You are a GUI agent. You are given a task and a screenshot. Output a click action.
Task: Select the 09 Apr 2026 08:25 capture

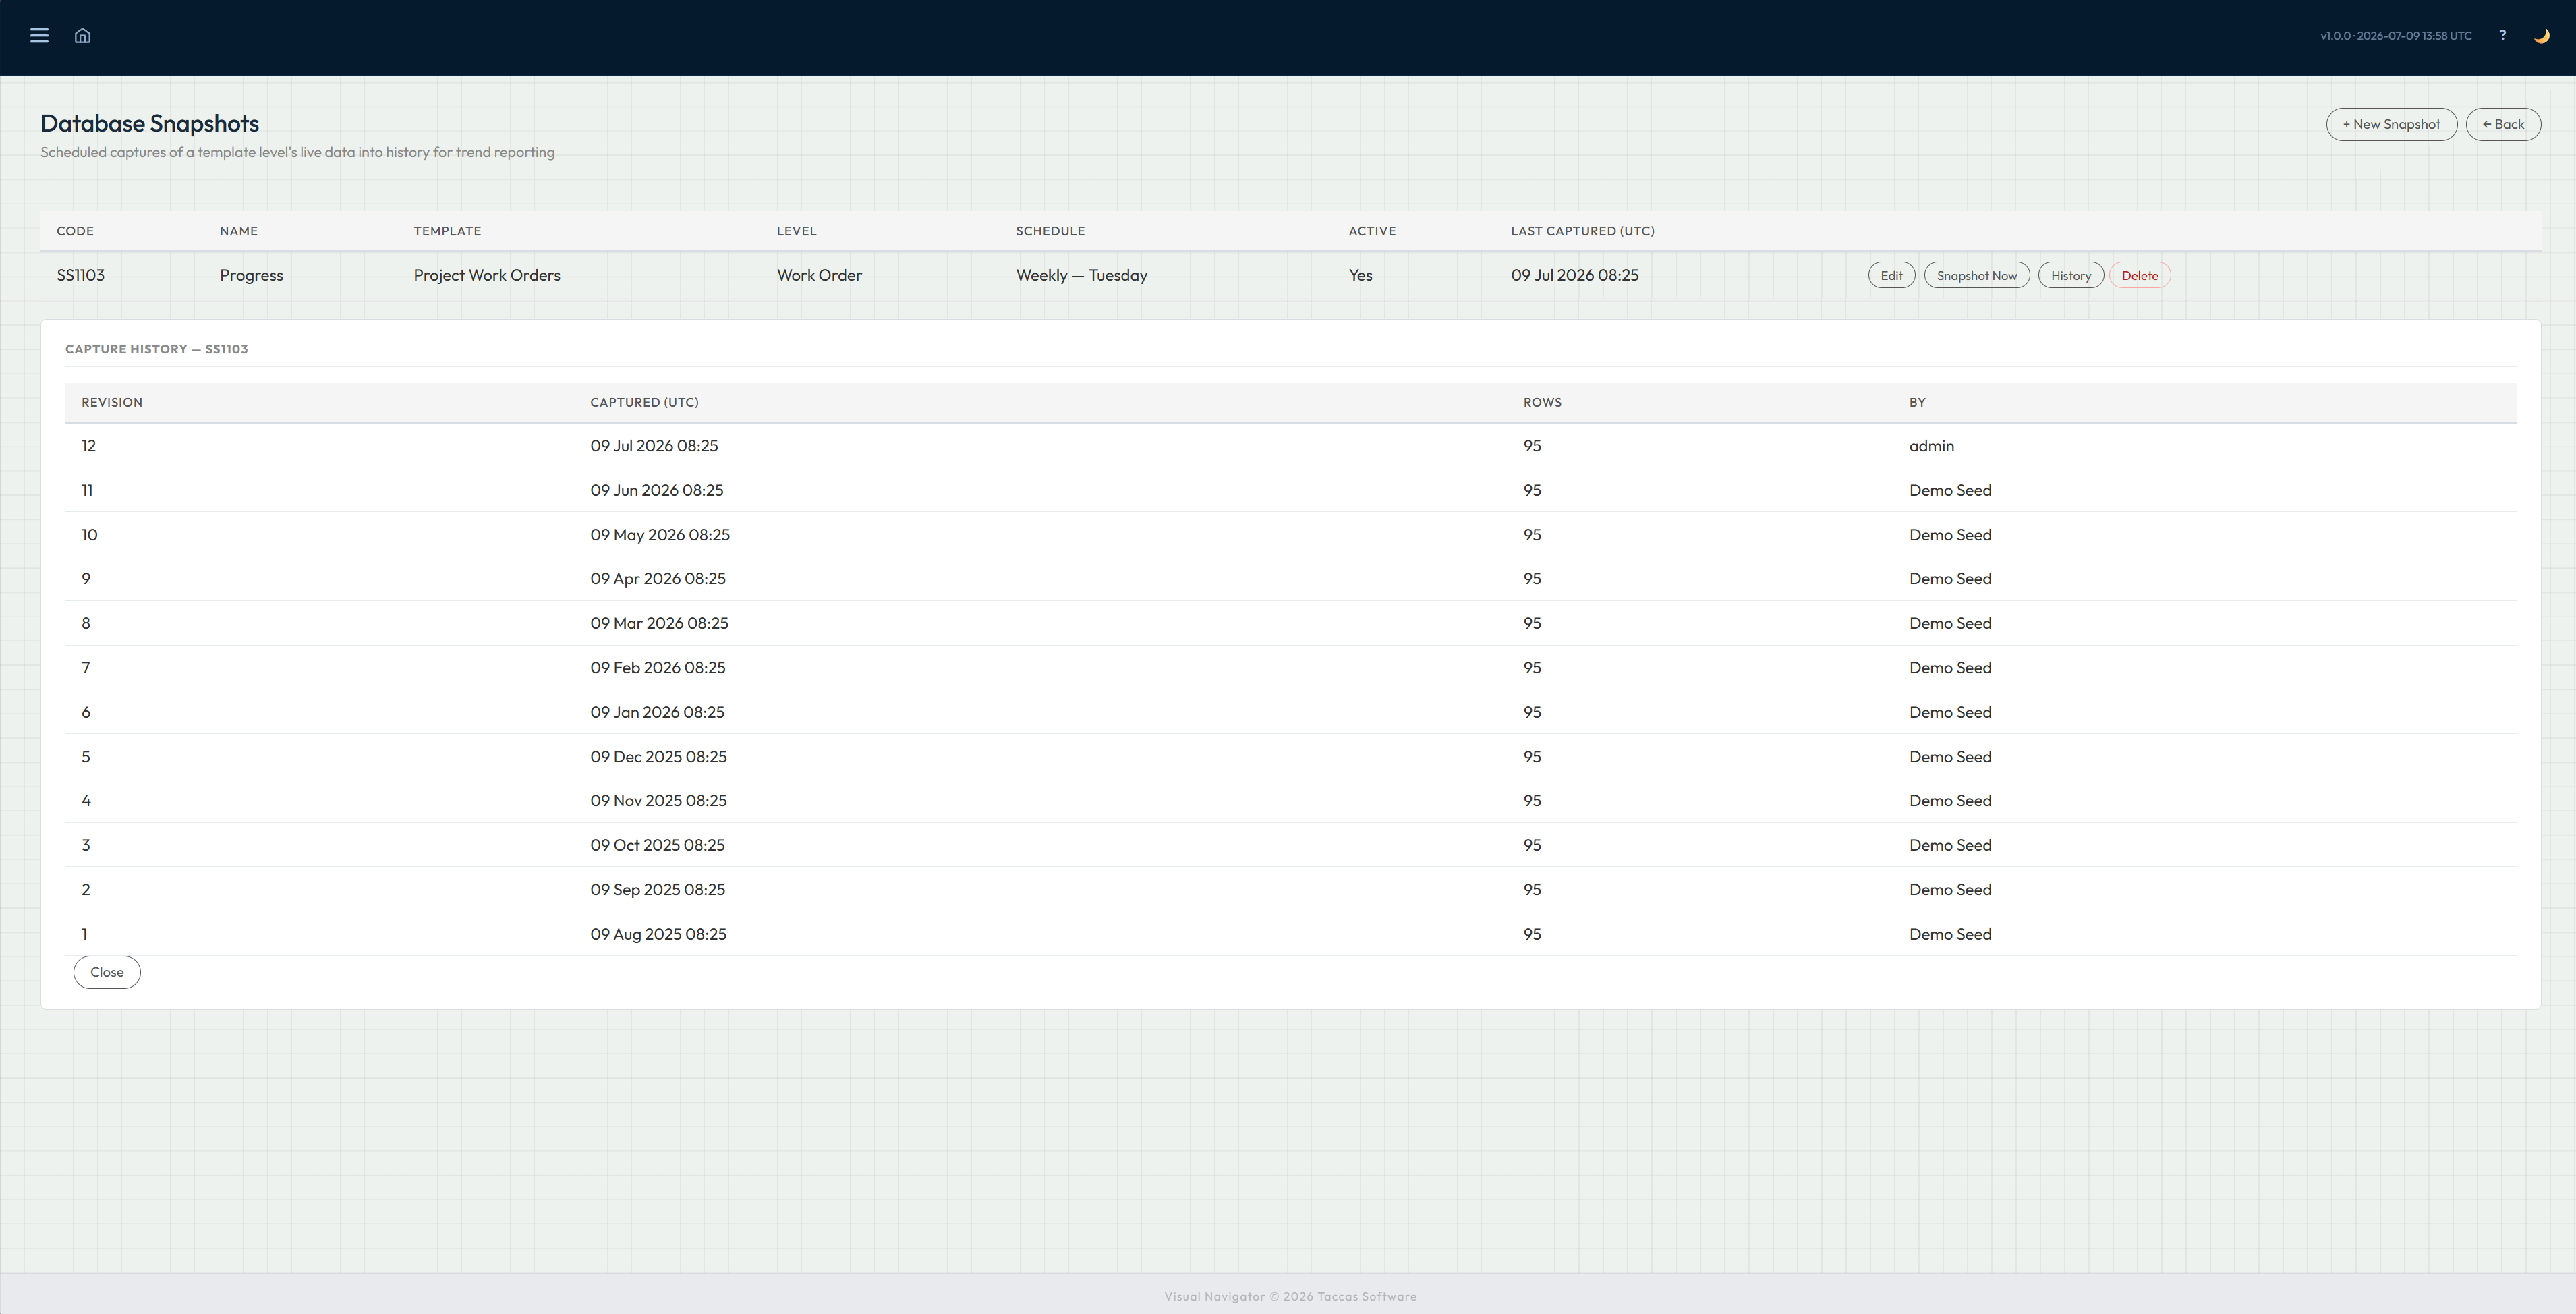point(658,579)
